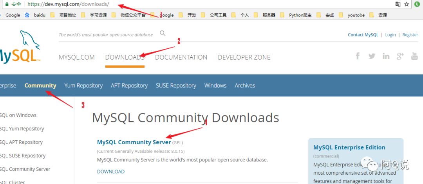Viewport: 423px width, 184px height.
Task: Click the address bar URL field
Action: (208, 4)
